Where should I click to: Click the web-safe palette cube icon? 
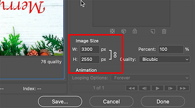click(x=123, y=31)
